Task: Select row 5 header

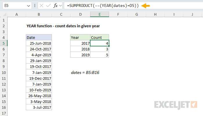Action: 4,43
